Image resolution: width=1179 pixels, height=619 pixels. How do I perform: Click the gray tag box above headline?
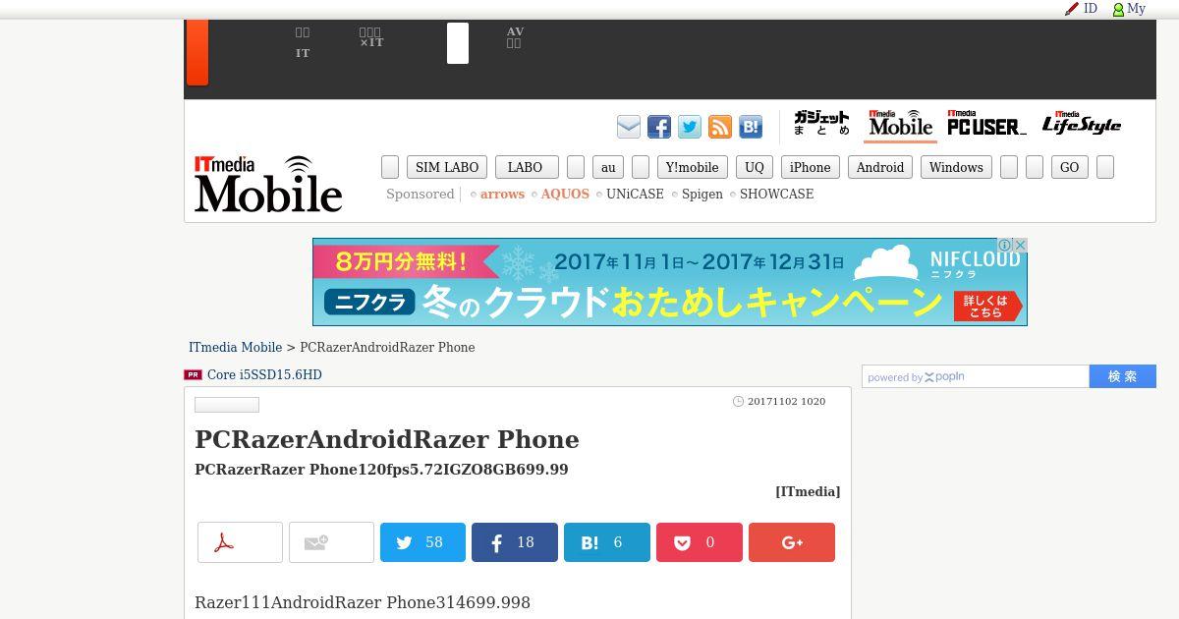[x=227, y=405]
